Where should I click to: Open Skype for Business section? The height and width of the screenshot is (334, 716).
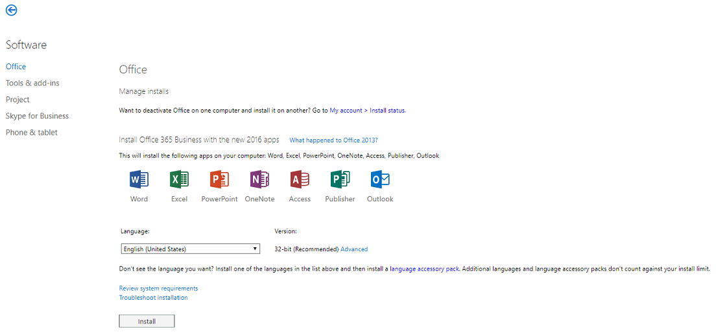pos(37,116)
